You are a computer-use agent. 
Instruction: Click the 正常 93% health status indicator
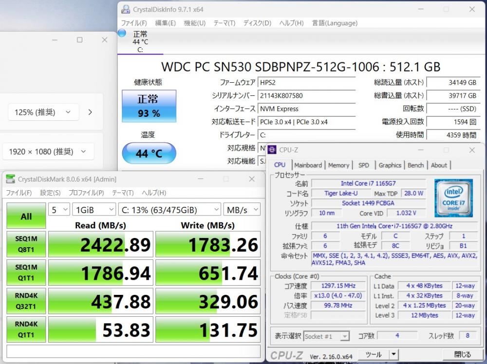tap(149, 106)
